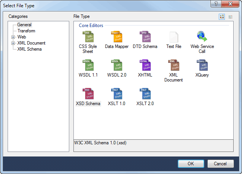Click the 'WSDL 1.1' label text
The width and height of the screenshot is (242, 174).
point(88,75)
